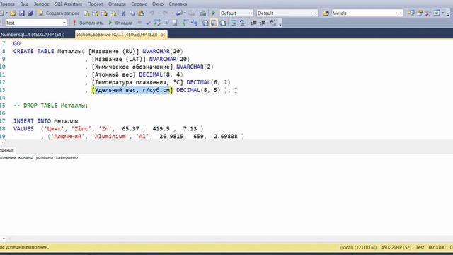Click Отладка to start debugging
This screenshot has height=255, width=453.
120,23
